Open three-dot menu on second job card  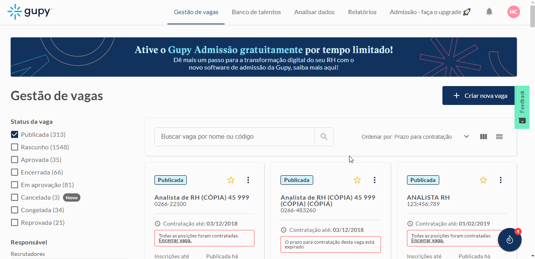(x=374, y=180)
